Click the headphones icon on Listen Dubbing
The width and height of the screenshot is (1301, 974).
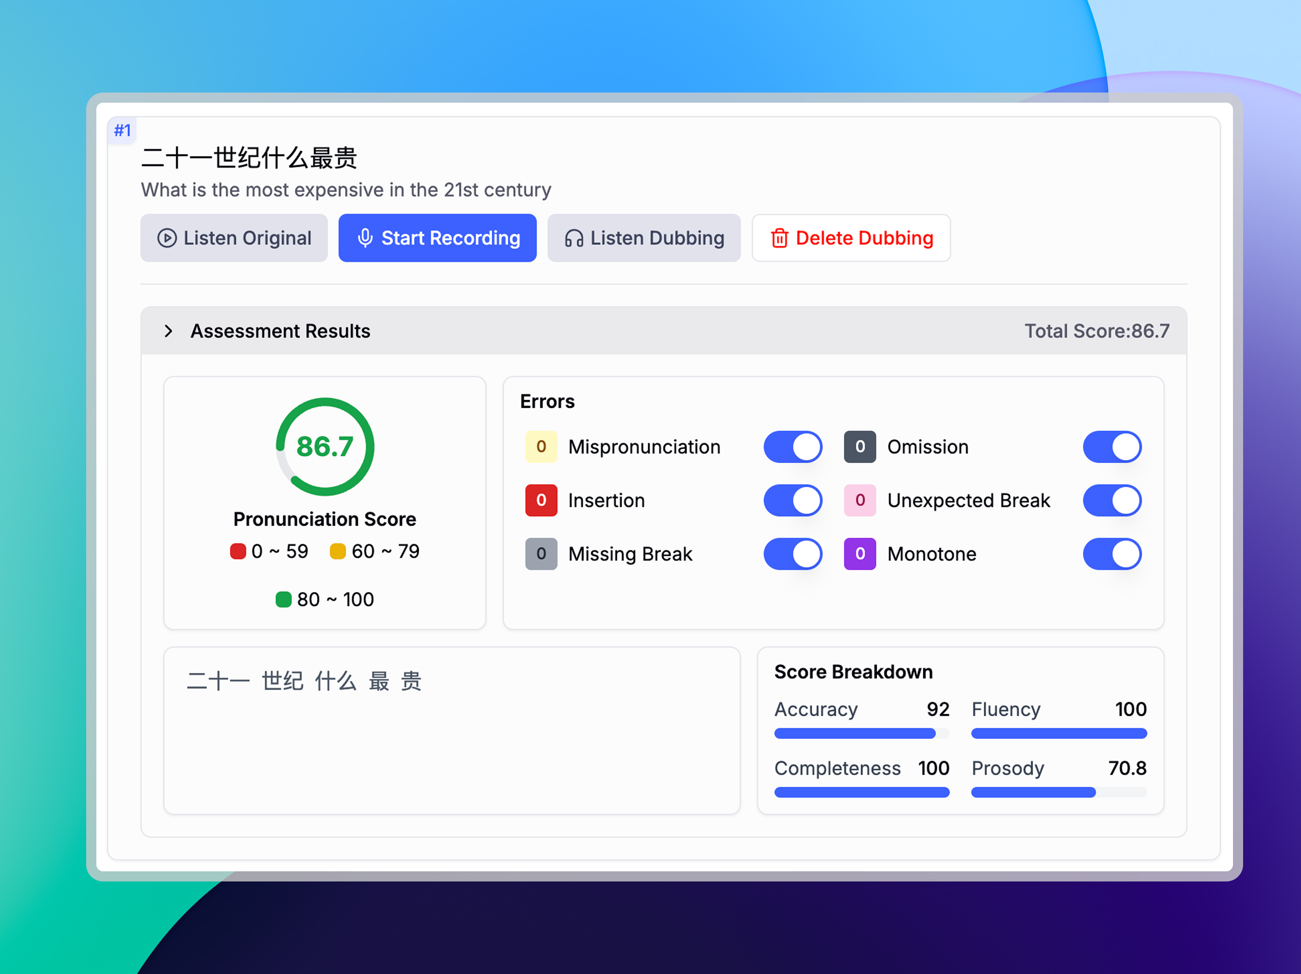(574, 237)
